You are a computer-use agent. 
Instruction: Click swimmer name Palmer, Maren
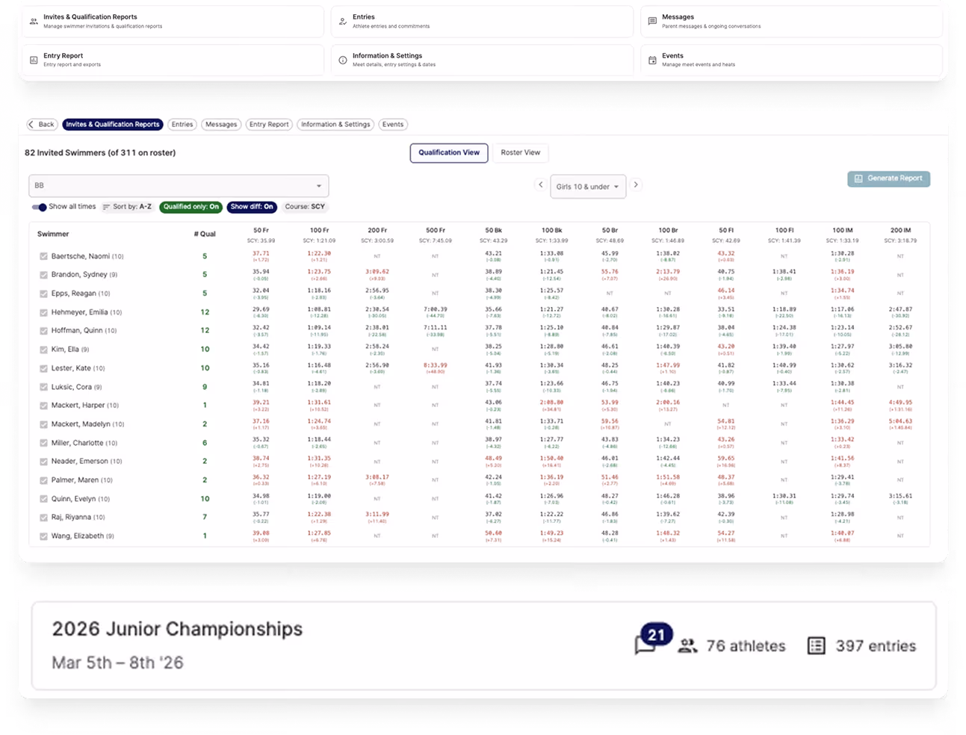[82, 480]
